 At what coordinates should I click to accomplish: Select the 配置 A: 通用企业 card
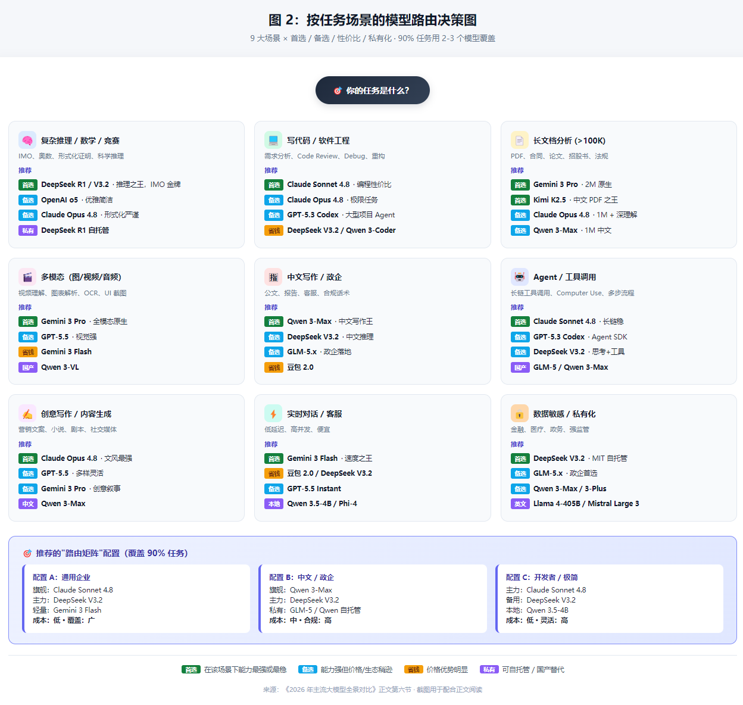tap(136, 598)
